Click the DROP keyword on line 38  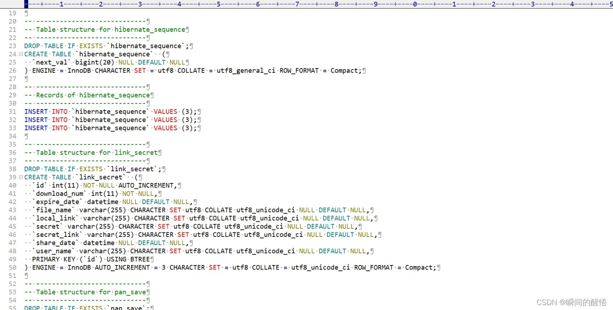point(31,169)
